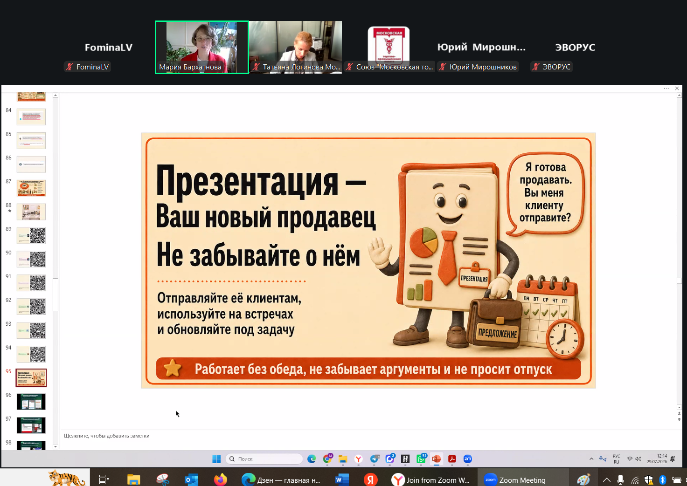
Task: Click ЭВОРУС participant name label
Action: pos(551,67)
